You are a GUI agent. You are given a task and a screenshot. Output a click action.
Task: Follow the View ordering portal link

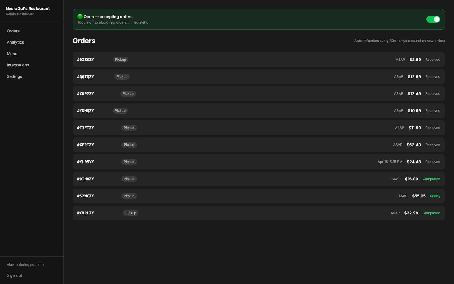point(26,265)
